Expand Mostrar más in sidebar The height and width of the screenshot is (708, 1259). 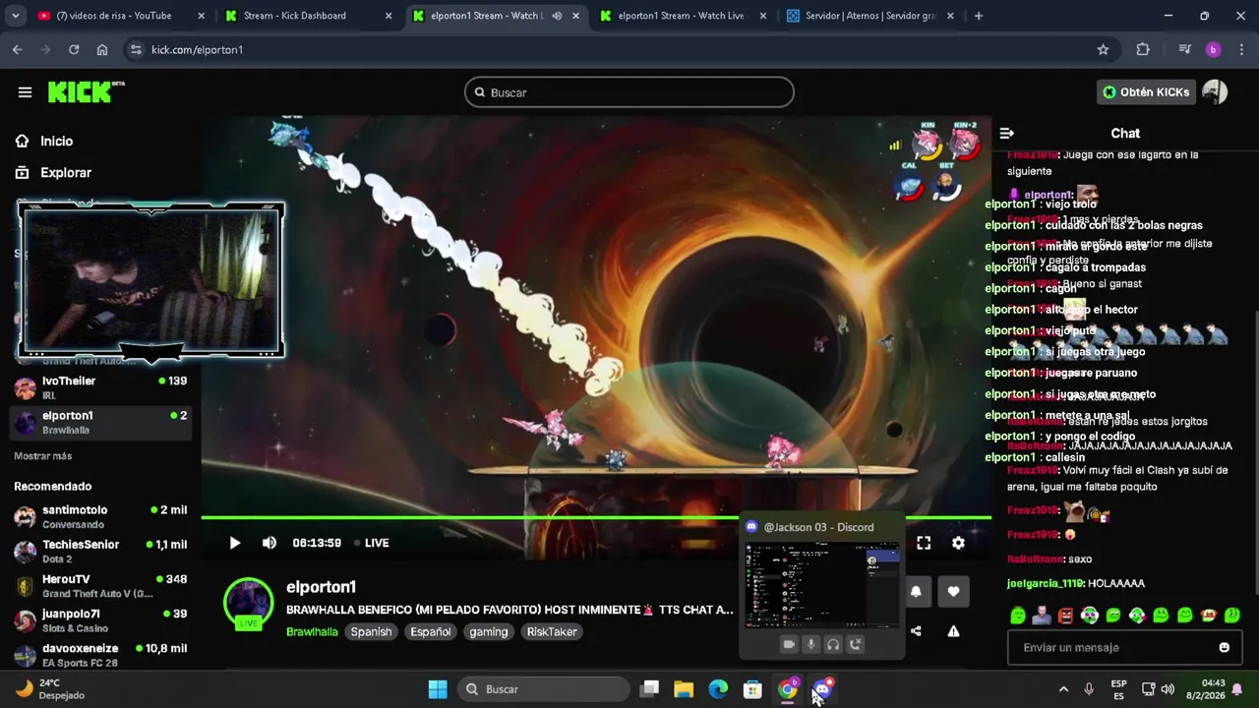point(42,456)
